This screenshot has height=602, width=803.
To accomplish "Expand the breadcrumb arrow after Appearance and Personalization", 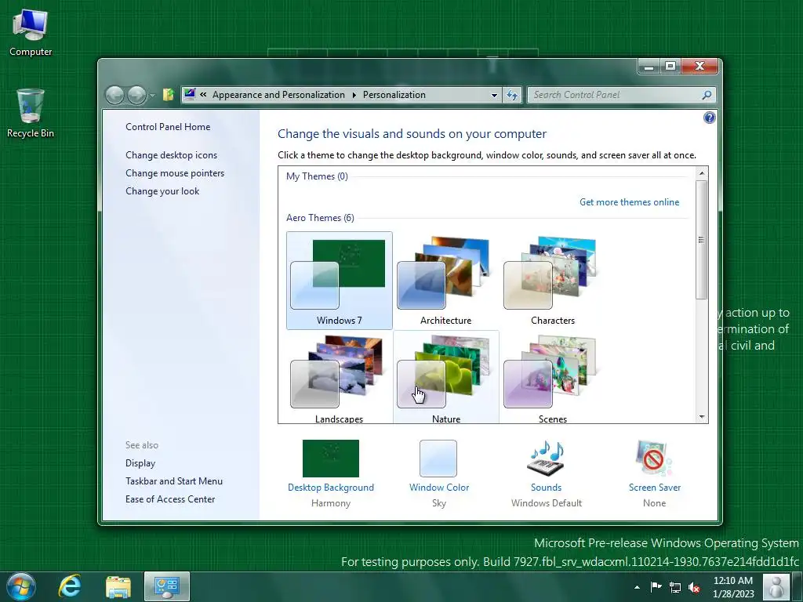I will point(354,95).
